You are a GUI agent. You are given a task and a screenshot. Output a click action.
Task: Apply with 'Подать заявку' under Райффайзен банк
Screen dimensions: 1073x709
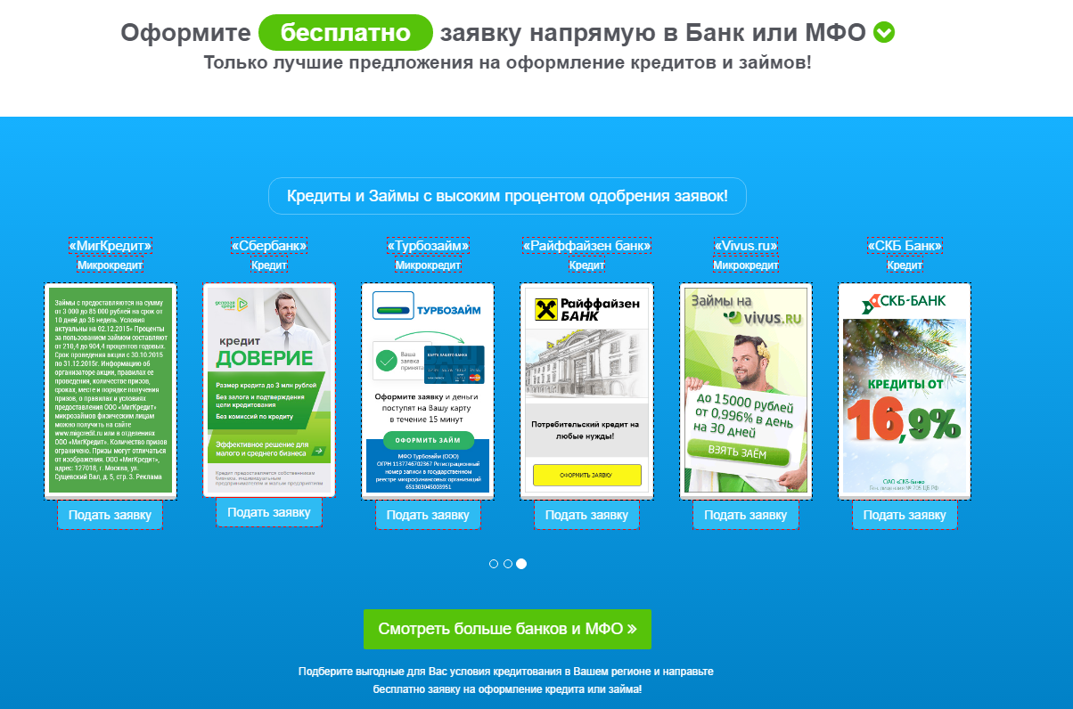pos(586,515)
